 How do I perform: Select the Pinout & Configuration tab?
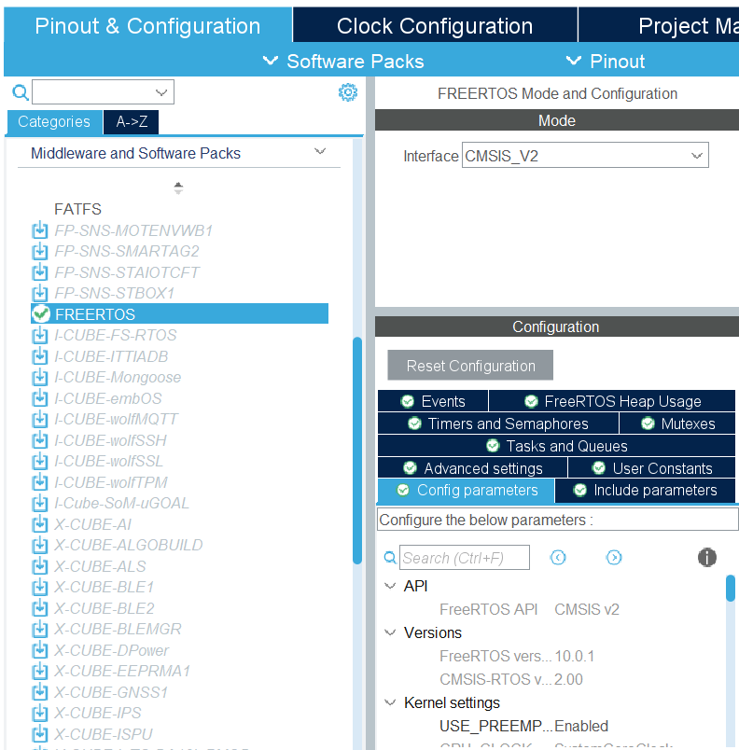[x=147, y=25]
